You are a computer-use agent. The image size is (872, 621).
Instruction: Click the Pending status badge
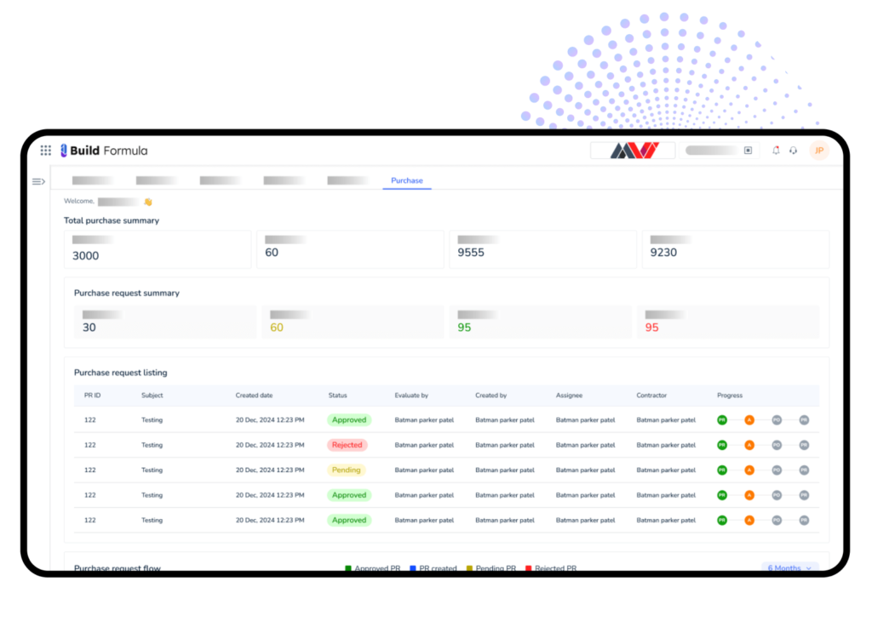(346, 470)
